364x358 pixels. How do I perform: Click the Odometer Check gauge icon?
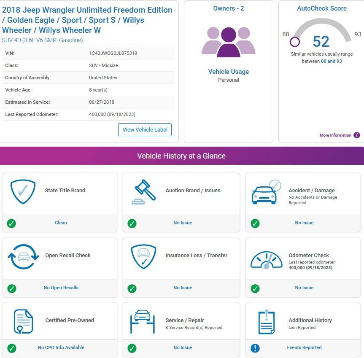point(267,260)
